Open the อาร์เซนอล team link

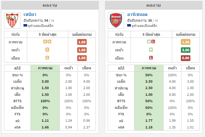pos(137,14)
